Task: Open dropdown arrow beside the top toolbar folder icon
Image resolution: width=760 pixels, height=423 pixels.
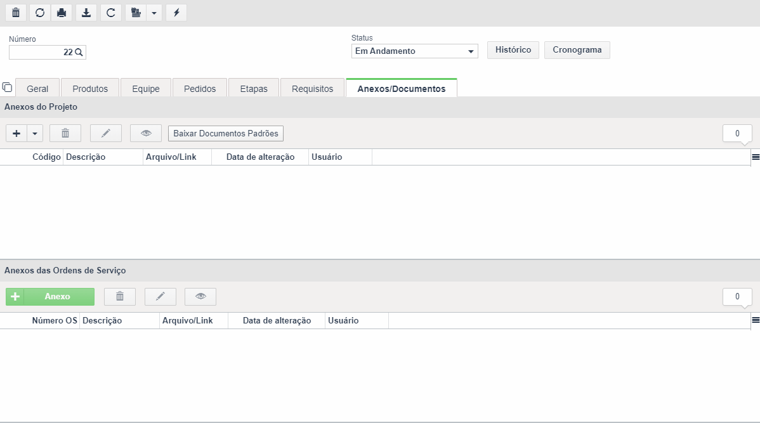Action: coord(154,13)
